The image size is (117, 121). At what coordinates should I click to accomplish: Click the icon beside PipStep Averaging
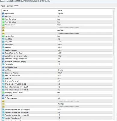click(x=3, y=98)
